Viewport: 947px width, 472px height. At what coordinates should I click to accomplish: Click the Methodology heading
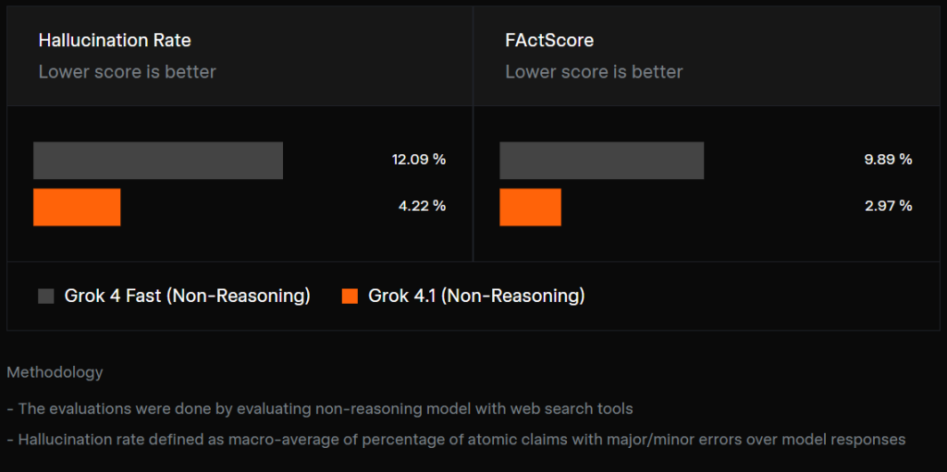[x=55, y=372]
